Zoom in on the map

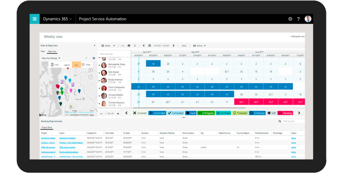(x=90, y=70)
